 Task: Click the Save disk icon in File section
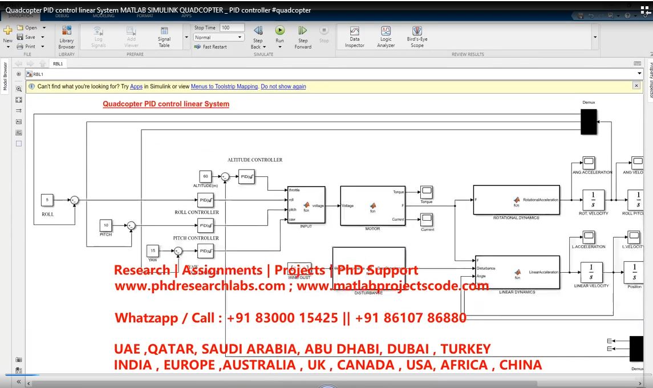click(19, 37)
